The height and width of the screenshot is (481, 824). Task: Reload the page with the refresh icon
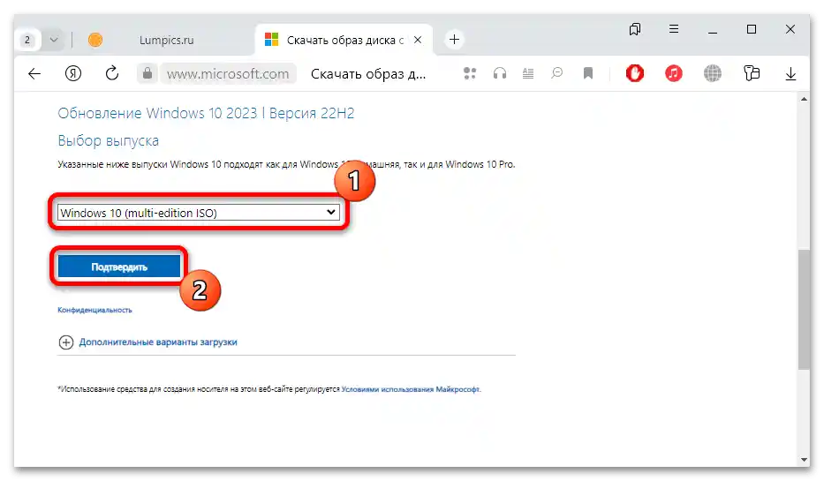click(x=111, y=73)
